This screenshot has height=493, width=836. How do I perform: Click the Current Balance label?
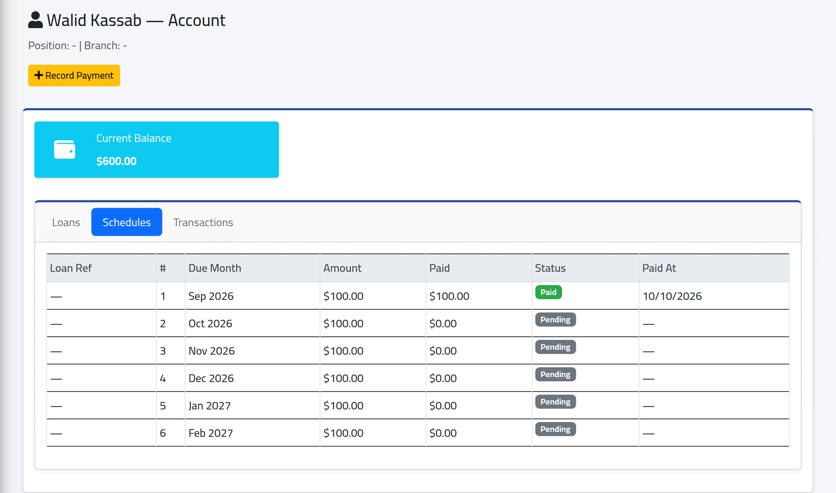pos(134,138)
